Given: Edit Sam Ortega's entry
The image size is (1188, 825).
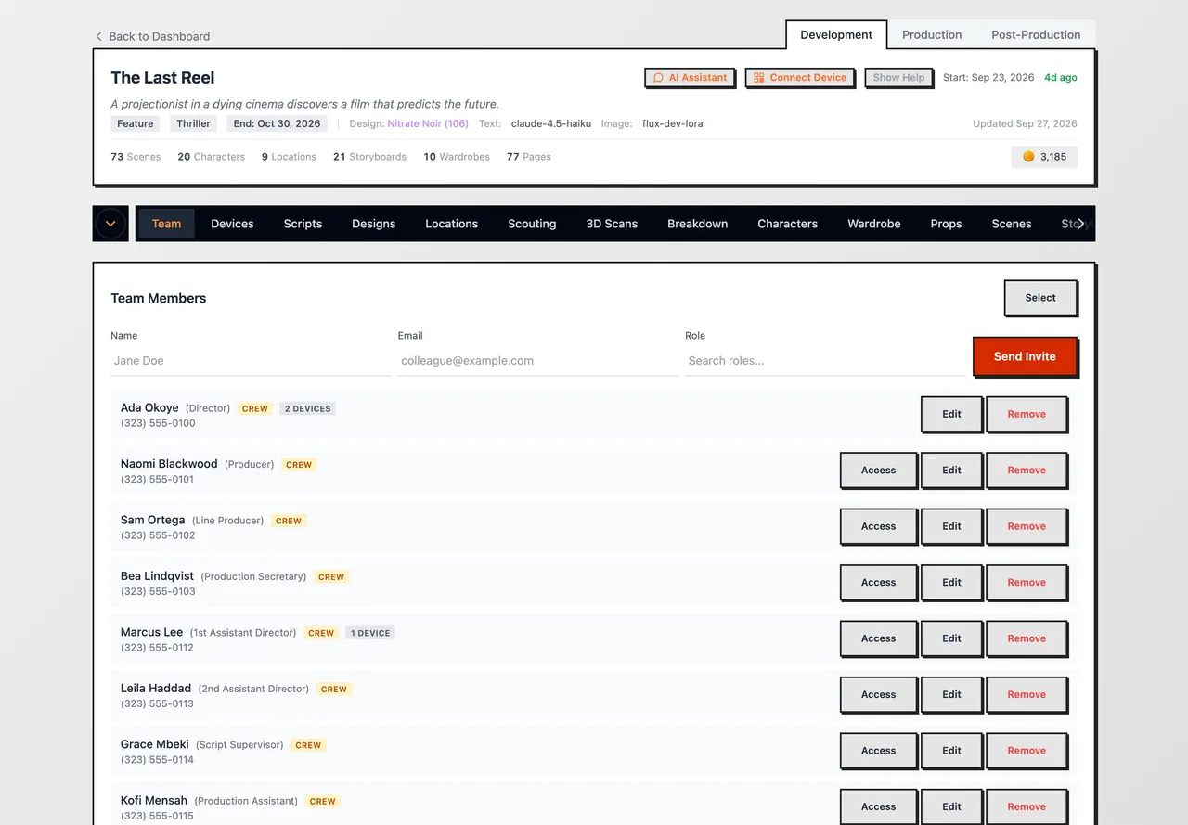Looking at the screenshot, I should pos(951,526).
